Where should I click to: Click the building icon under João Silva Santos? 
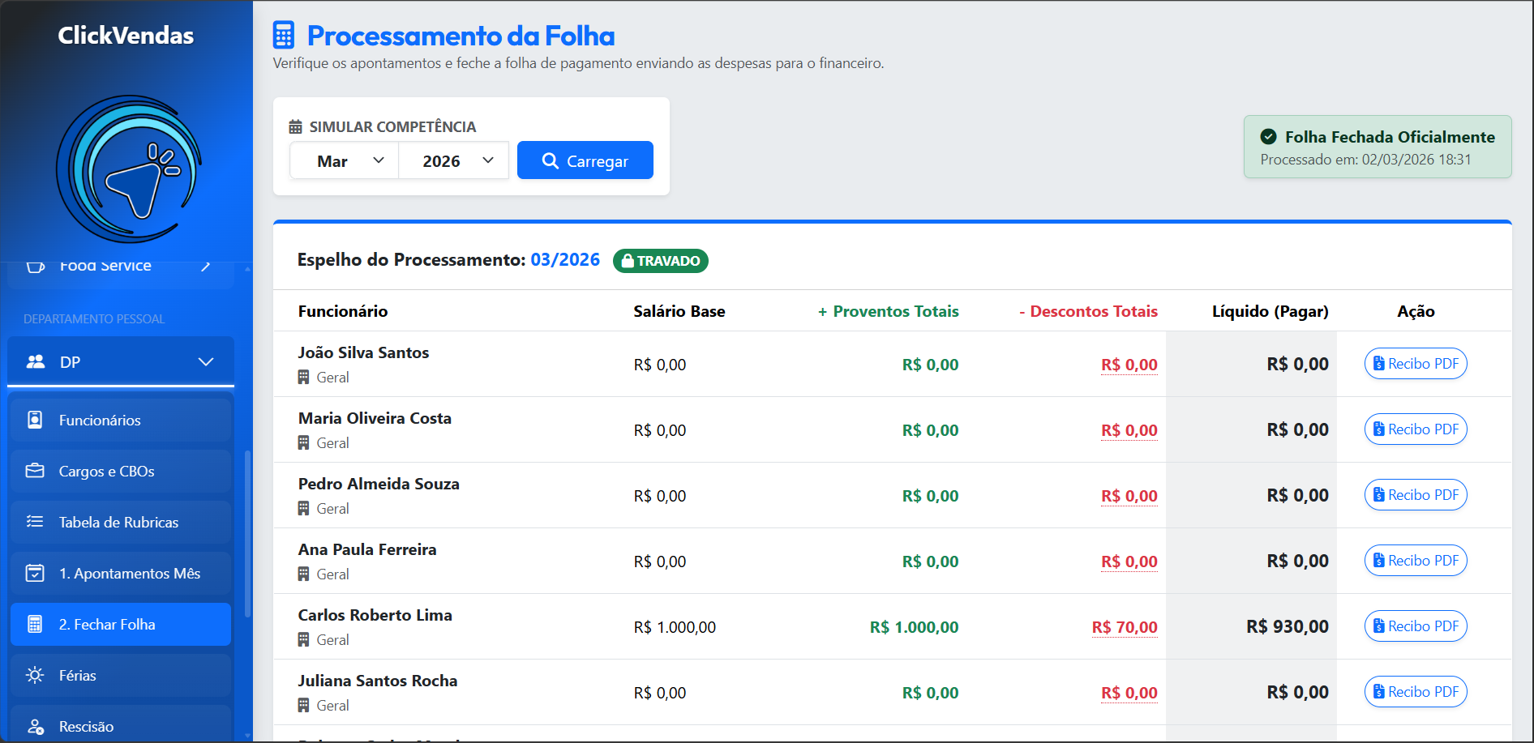(x=304, y=377)
